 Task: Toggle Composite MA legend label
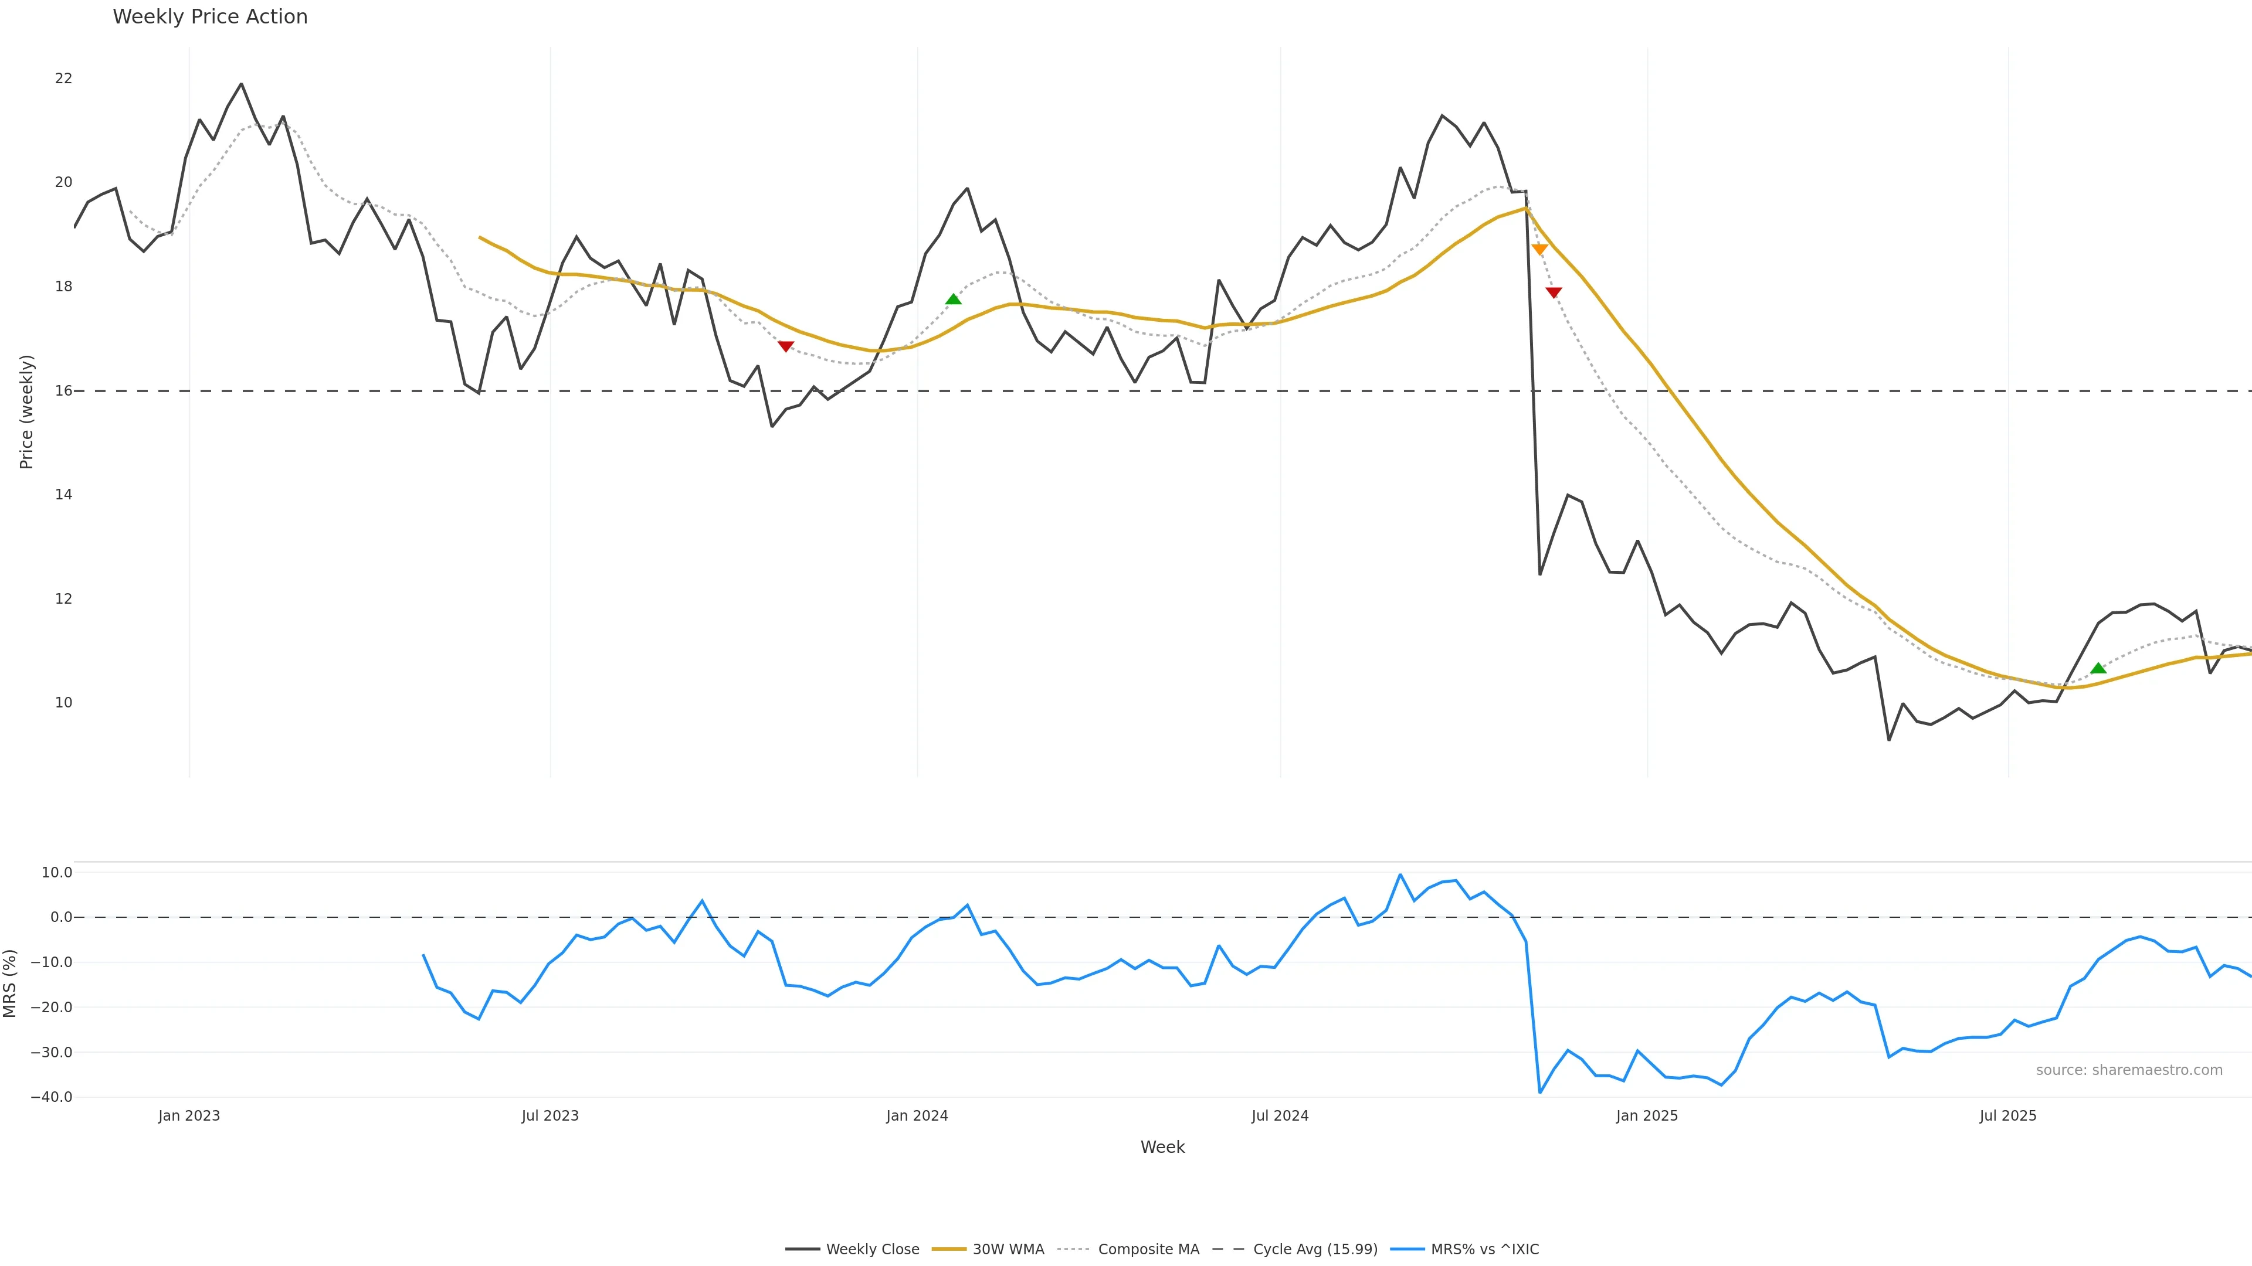(1148, 1250)
